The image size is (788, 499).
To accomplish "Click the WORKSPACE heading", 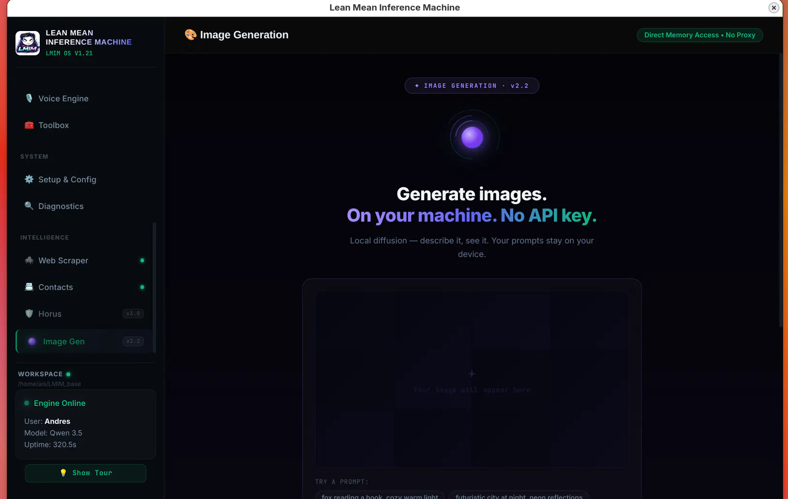I will (x=40, y=374).
